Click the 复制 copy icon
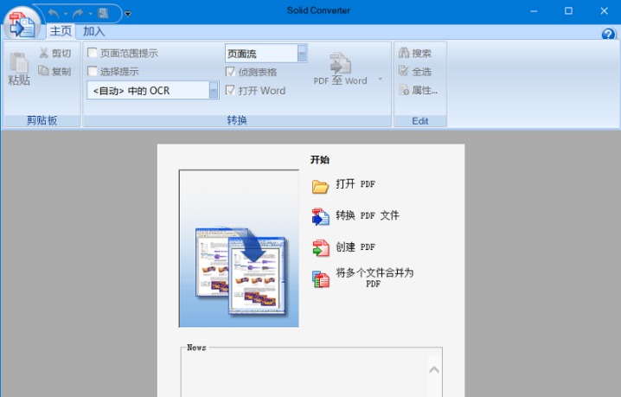 coord(43,71)
